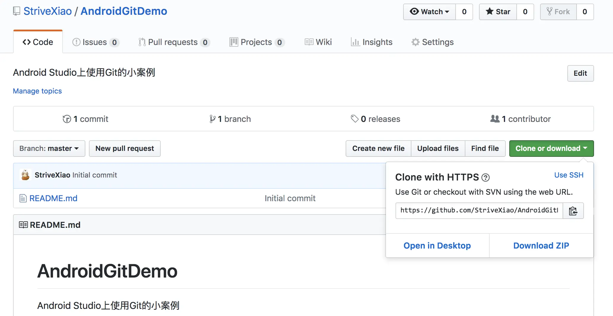Viewport: 613px width, 316px height.
Task: Click the branch icon next to 1 branch
Action: click(212, 119)
